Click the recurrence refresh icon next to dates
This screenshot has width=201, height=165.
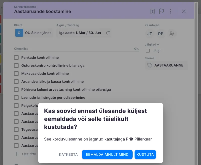pos(108,33)
